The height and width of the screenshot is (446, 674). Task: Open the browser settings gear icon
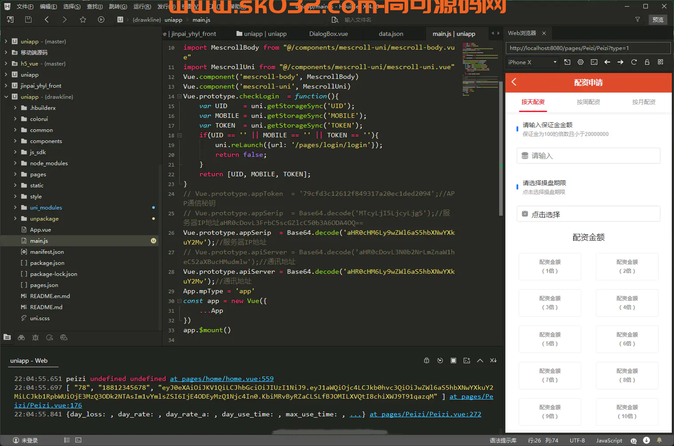point(580,62)
